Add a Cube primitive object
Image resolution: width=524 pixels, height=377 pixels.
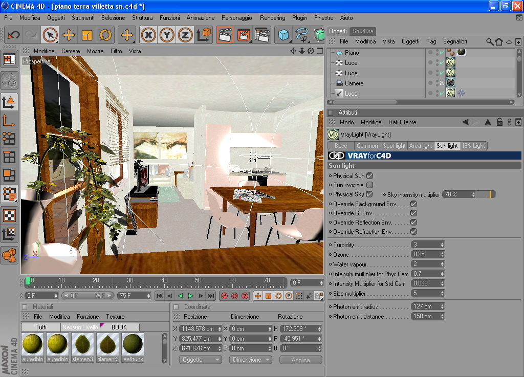283,35
